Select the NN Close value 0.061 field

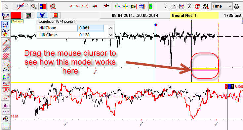tap(91, 28)
